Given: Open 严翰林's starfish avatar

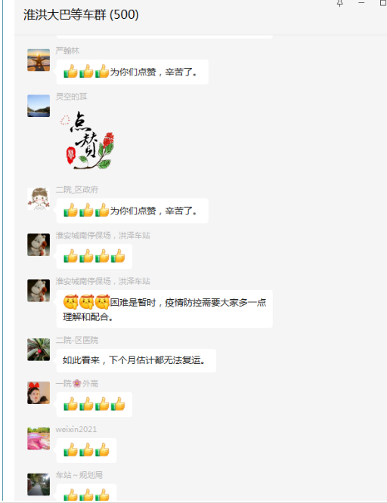Looking at the screenshot, I should pos(39,60).
